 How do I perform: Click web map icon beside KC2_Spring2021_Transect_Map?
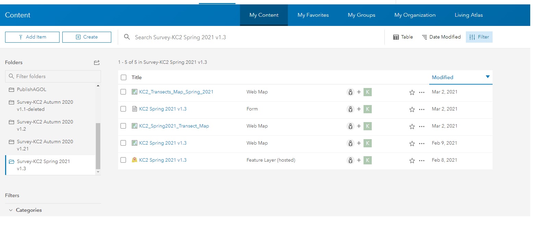(x=135, y=126)
